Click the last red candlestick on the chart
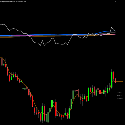This screenshot has height=125, width=125. (x=115, y=80)
